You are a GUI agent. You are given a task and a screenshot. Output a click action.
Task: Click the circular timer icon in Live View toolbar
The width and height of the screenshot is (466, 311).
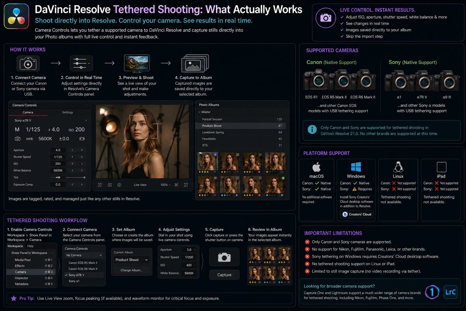click(x=119, y=185)
